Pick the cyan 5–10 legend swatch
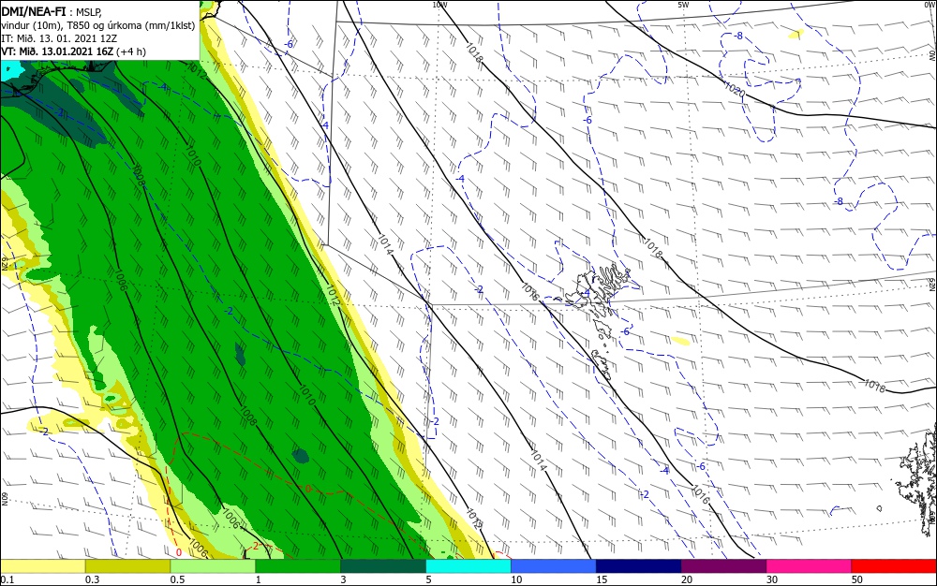 (x=468, y=565)
